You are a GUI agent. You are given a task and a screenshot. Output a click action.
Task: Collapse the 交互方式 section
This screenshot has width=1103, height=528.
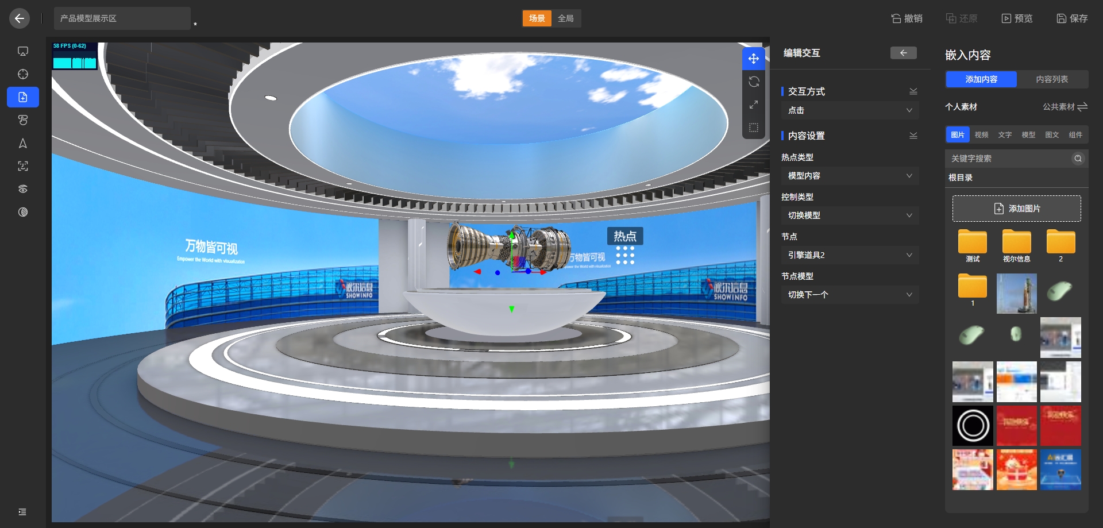tap(913, 91)
